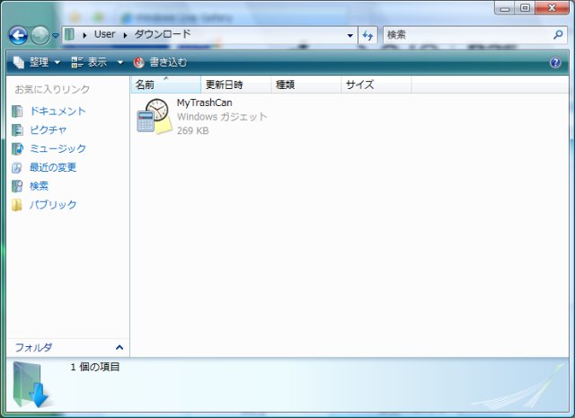Open the 表示 views dropdown arrow
The image size is (575, 418).
click(119, 63)
